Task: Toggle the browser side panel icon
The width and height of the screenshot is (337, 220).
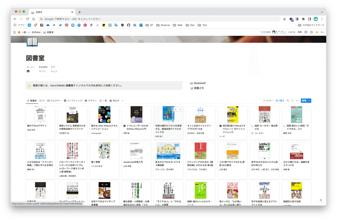Action: 310,19
